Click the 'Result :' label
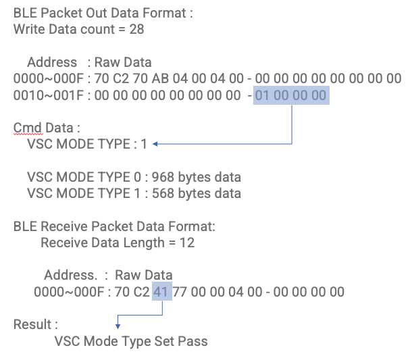This screenshot has height=354, width=412. (x=36, y=324)
